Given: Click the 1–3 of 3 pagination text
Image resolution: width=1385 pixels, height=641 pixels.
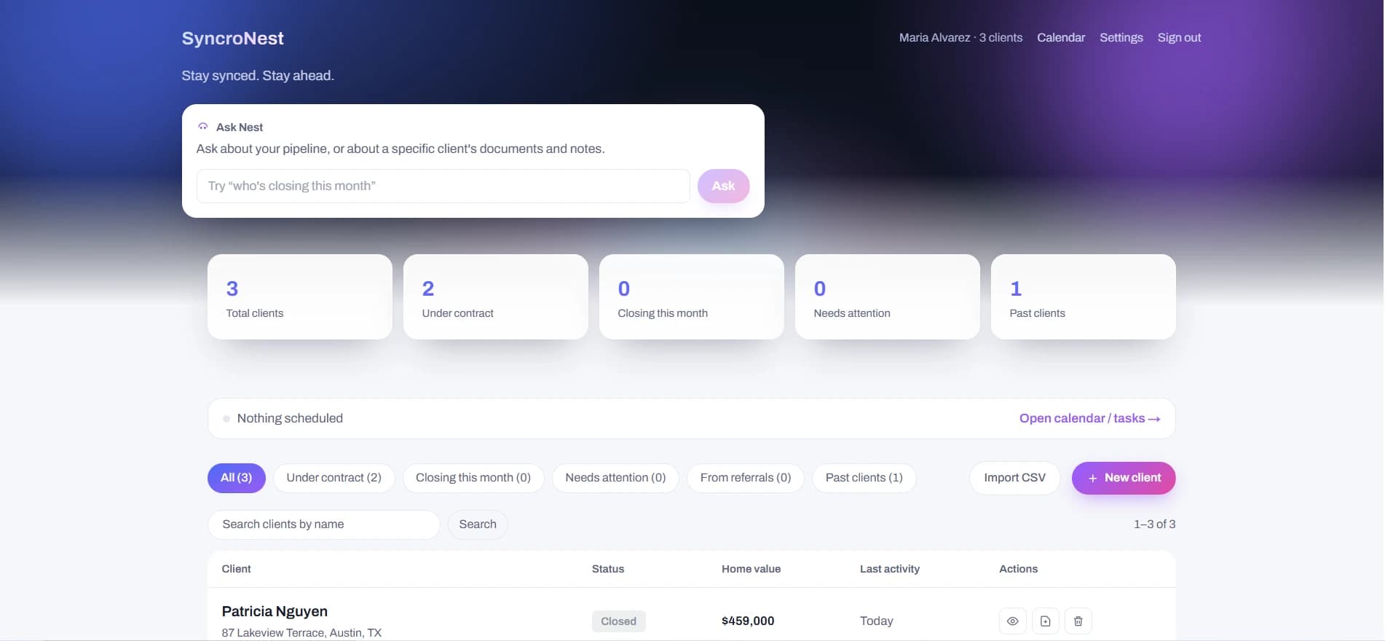Looking at the screenshot, I should (1154, 524).
